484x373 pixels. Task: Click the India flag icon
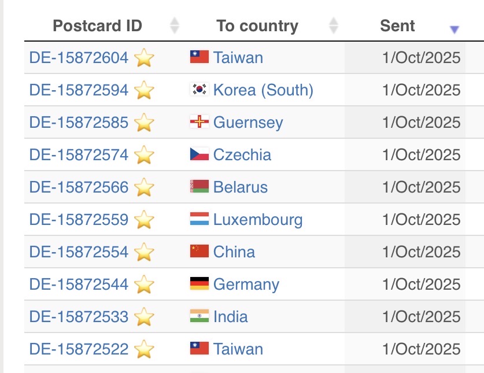click(x=199, y=316)
